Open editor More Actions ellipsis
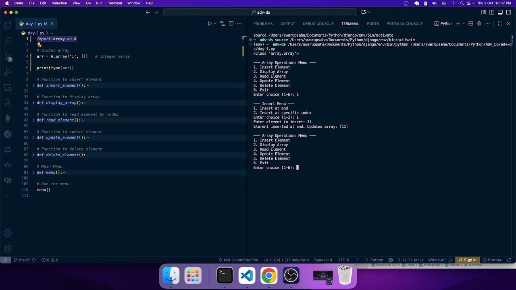Image resolution: width=516 pixels, height=290 pixels. pos(239,24)
